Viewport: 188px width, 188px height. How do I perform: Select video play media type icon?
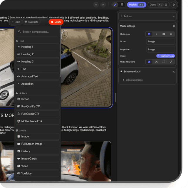tap(156, 34)
